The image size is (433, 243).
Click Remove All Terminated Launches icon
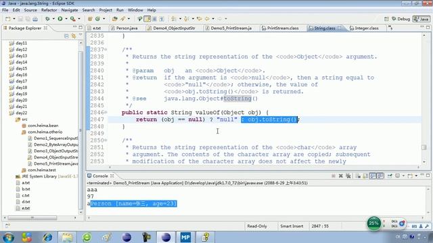[348, 175]
